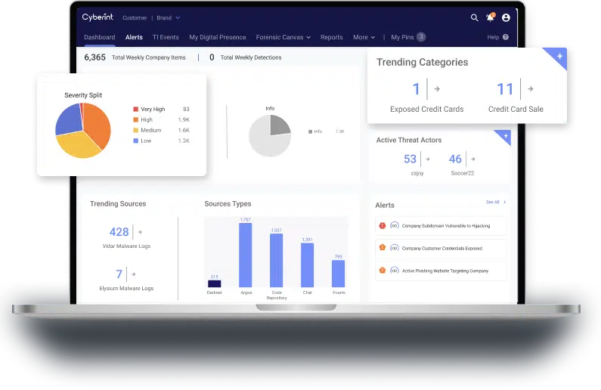Click the Help question mark icon
601x390 pixels.
[x=505, y=37]
